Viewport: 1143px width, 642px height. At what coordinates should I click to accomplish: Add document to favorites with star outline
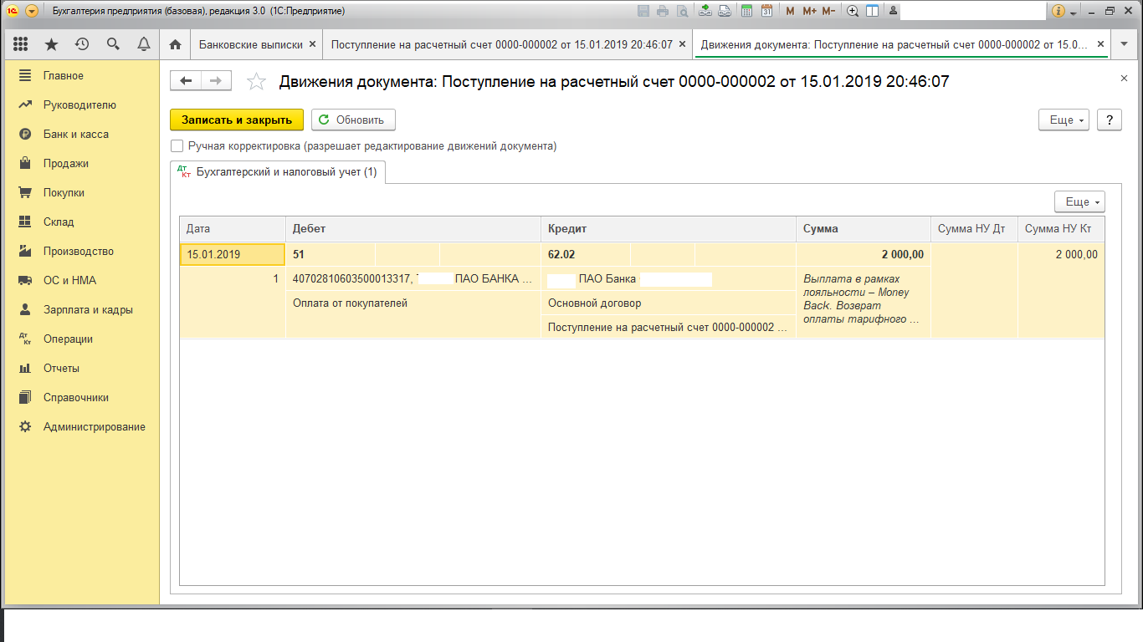point(256,81)
